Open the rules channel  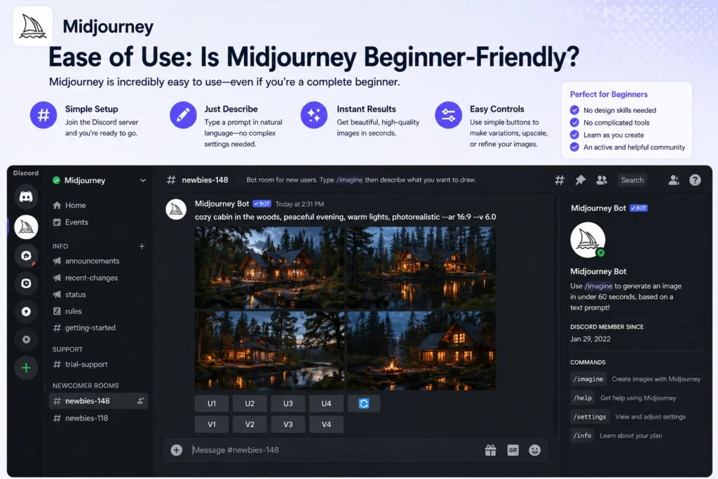coord(98,311)
